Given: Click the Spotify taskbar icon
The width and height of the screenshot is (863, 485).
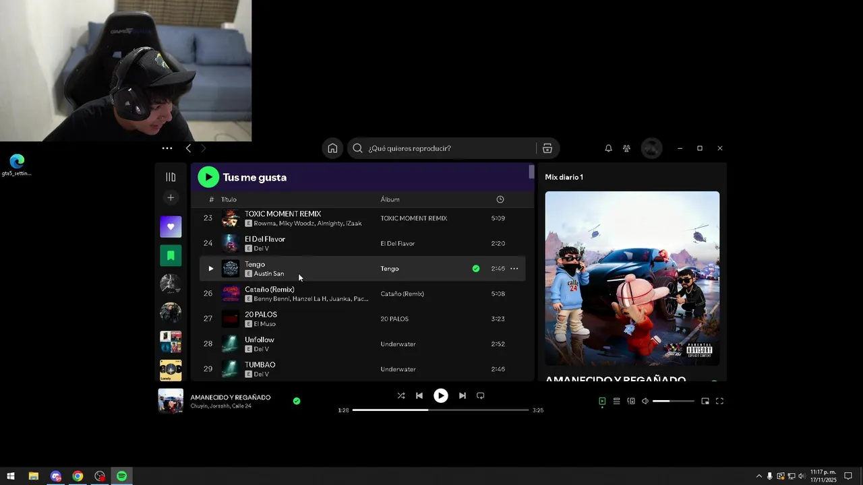Looking at the screenshot, I should pos(122,476).
